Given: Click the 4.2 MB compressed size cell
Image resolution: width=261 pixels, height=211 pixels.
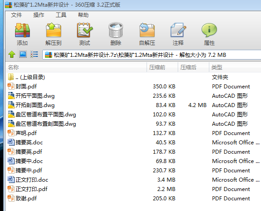Looking at the screenshot, I should pos(197,105).
